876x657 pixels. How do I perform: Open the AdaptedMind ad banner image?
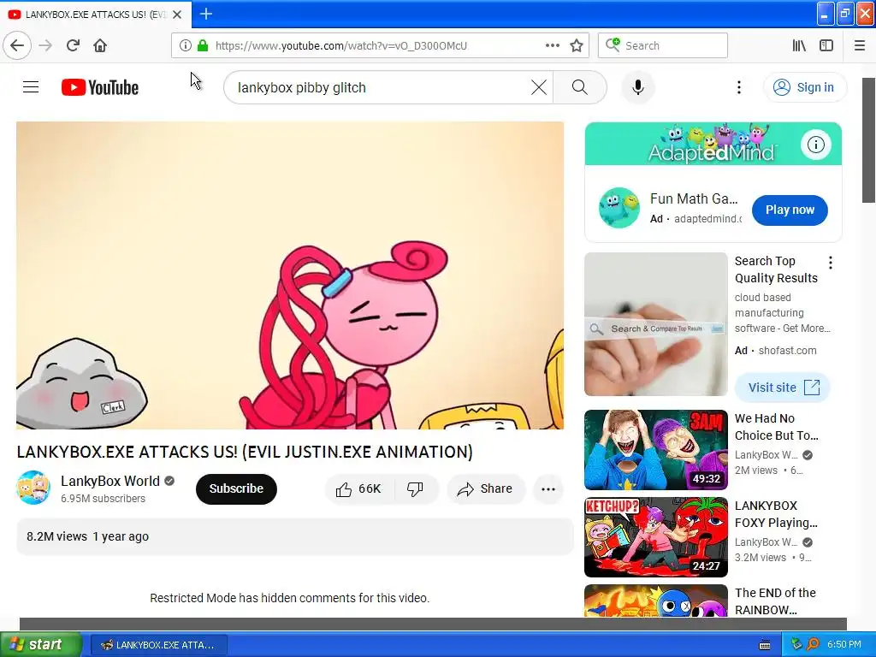coord(713,144)
